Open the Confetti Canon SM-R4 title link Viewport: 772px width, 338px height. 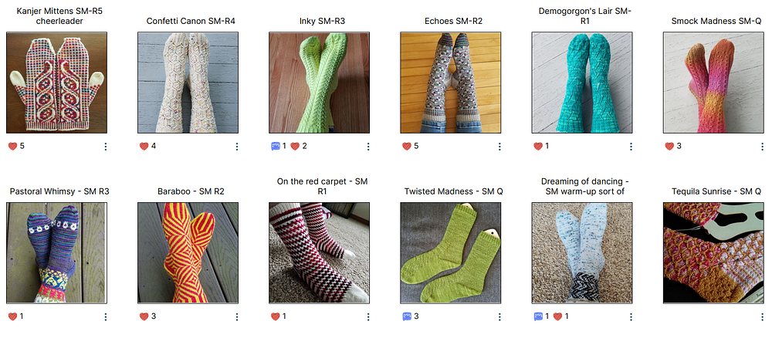coord(188,21)
